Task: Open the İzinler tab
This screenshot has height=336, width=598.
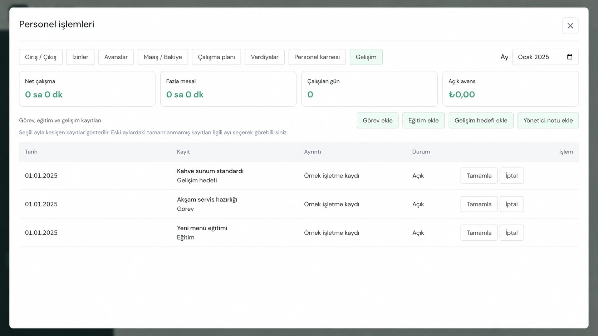Action: point(80,57)
